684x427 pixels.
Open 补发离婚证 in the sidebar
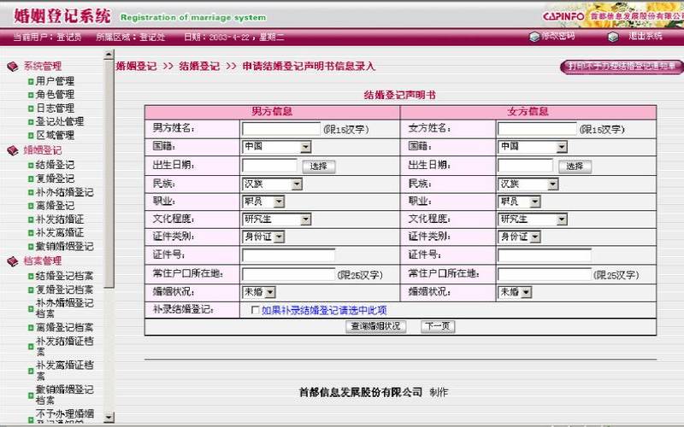tap(60, 232)
